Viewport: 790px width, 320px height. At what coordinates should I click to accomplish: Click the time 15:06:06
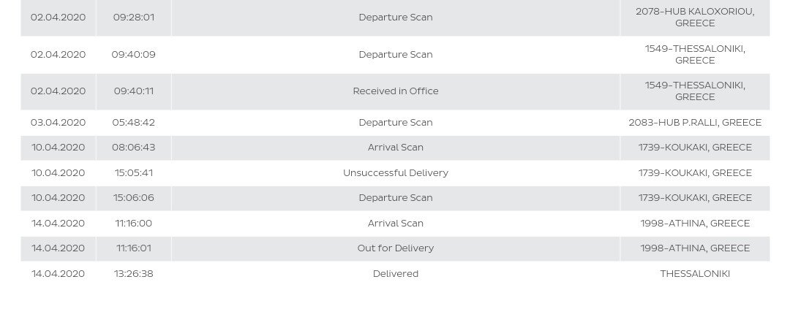click(x=134, y=198)
